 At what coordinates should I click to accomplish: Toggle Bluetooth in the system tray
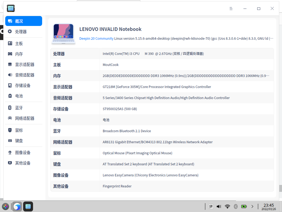tap(235, 206)
